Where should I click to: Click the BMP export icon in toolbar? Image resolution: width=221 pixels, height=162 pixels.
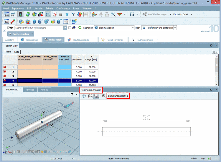click(x=6, y=14)
